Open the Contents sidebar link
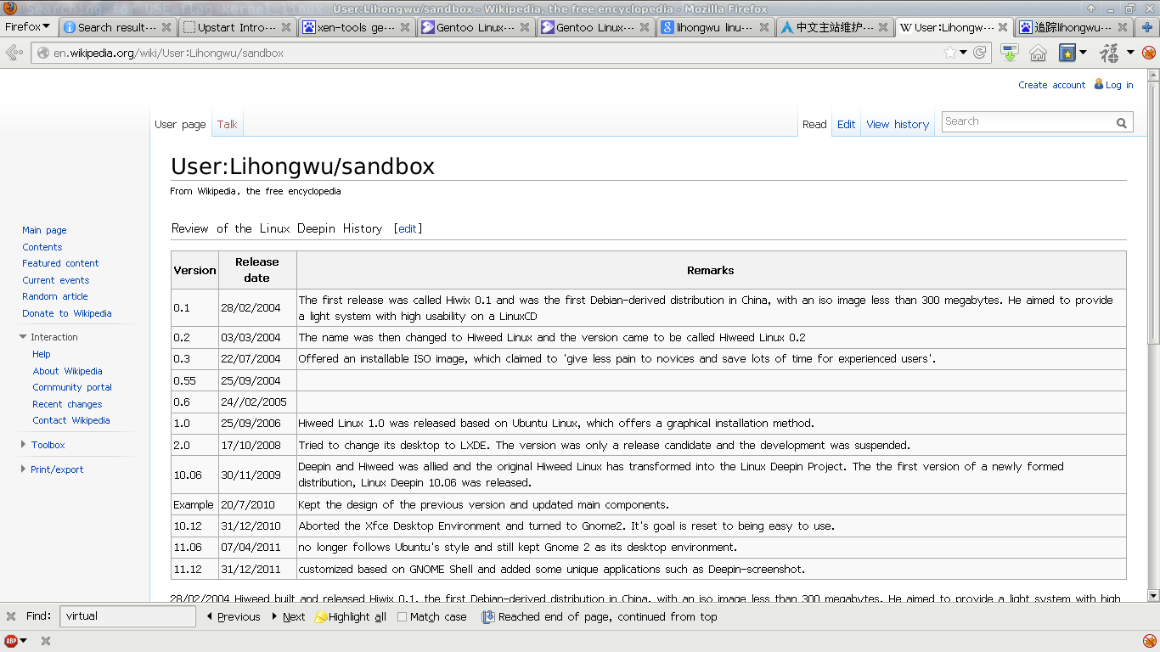Screen dimensions: 1160x652 tap(42, 247)
